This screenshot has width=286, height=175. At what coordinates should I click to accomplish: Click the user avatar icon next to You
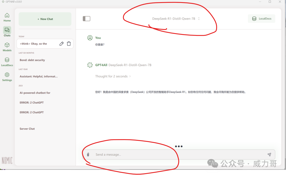tap(90, 38)
